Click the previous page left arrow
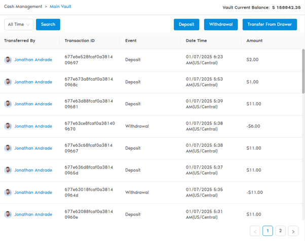This screenshot has height=241, width=305. tap(255, 231)
